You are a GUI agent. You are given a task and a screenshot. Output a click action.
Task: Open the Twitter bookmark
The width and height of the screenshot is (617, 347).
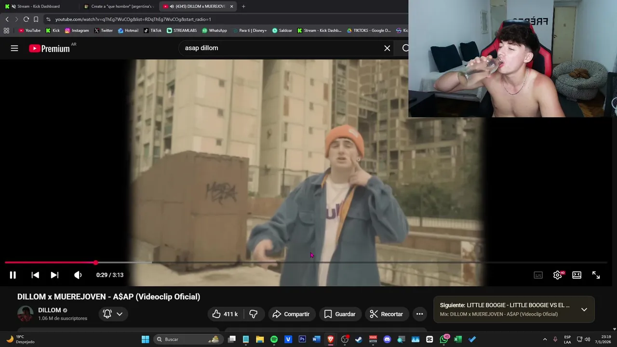(x=103, y=30)
